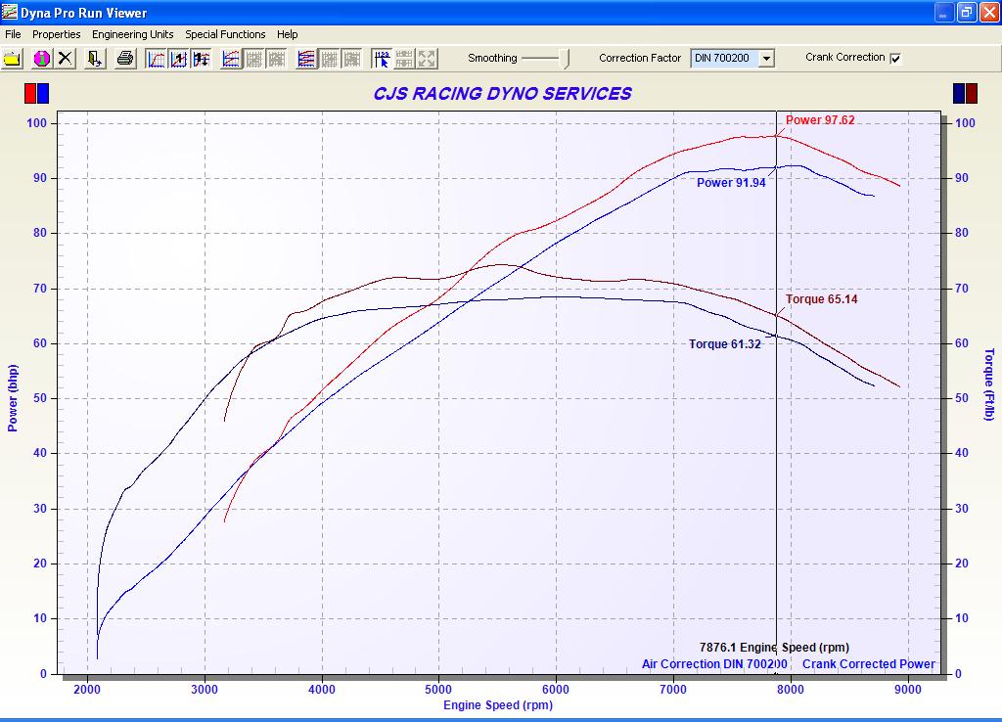Activate the 123 data cursor tool
This screenshot has height=722, width=1002.
point(382,59)
